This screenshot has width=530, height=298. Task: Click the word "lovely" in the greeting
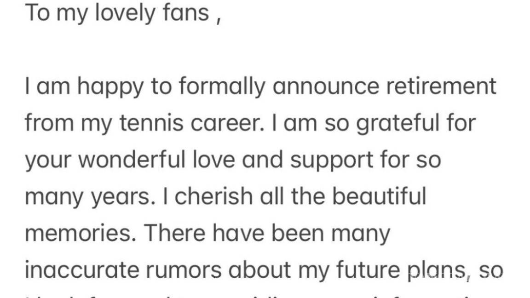[x=123, y=13]
